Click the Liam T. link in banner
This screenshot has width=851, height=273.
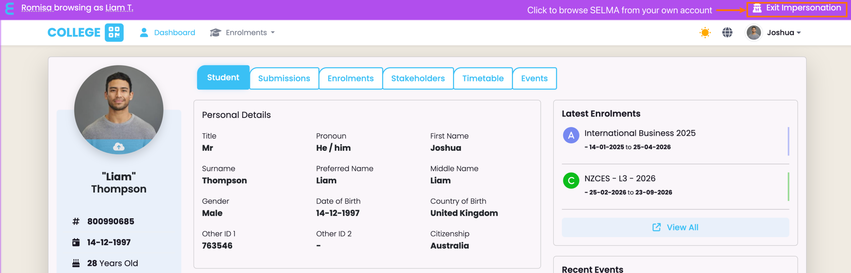[119, 8]
